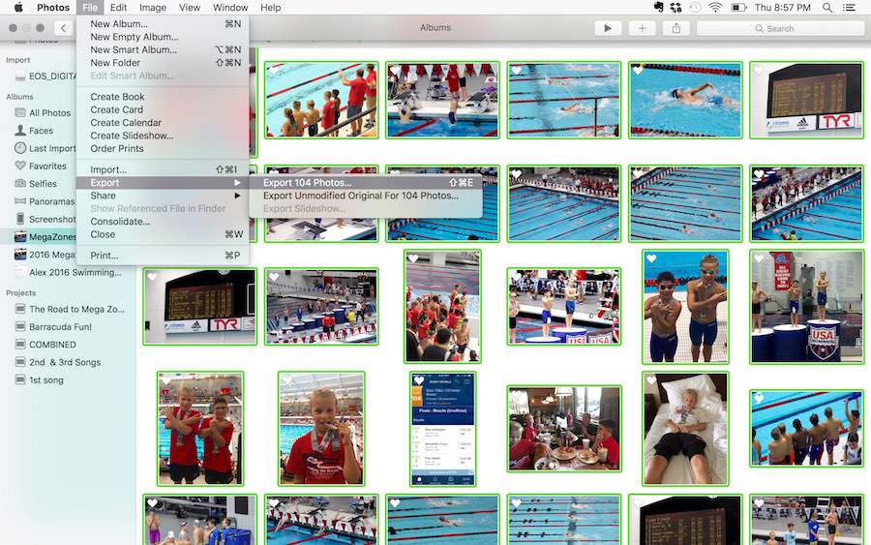871x545 pixels.
Task: Choose Export 104 Photos option
Action: 308,183
